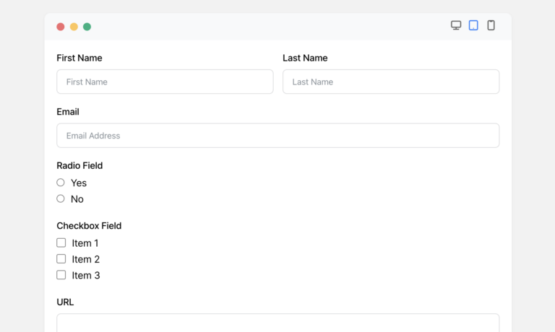The width and height of the screenshot is (555, 332).
Task: Click the 'Checkbox Field' heading label
Action: pos(89,226)
